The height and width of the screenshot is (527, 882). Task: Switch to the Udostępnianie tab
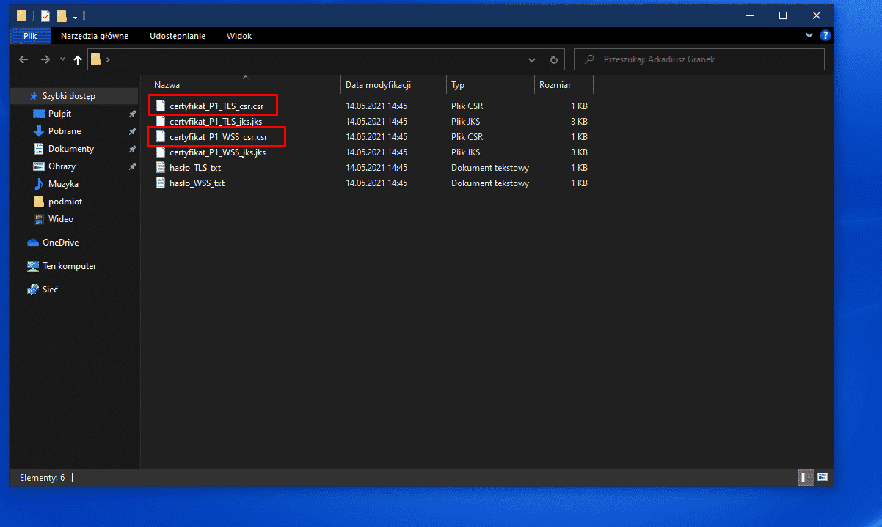[178, 36]
